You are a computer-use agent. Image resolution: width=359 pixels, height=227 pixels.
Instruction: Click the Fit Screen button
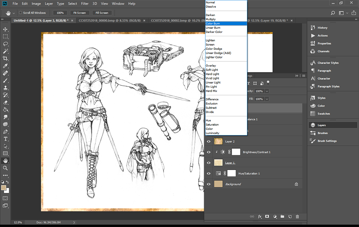coord(79,13)
